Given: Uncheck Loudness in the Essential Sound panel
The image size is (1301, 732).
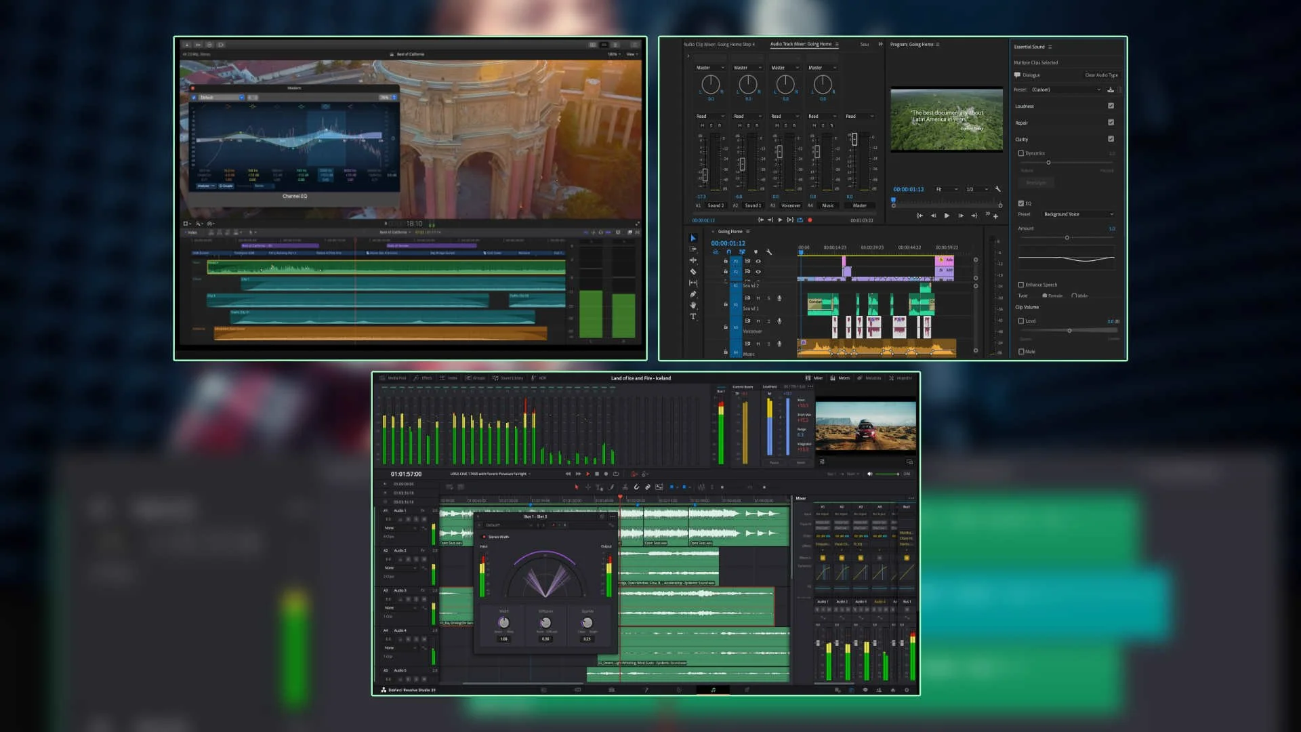Looking at the screenshot, I should point(1111,106).
